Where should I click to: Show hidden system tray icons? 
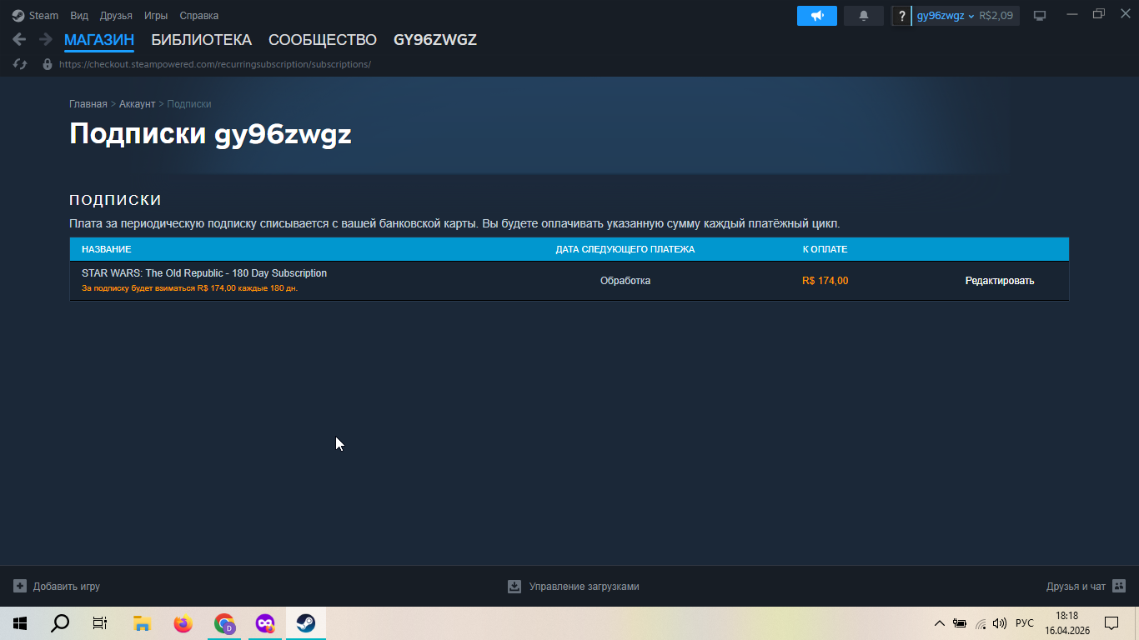940,623
